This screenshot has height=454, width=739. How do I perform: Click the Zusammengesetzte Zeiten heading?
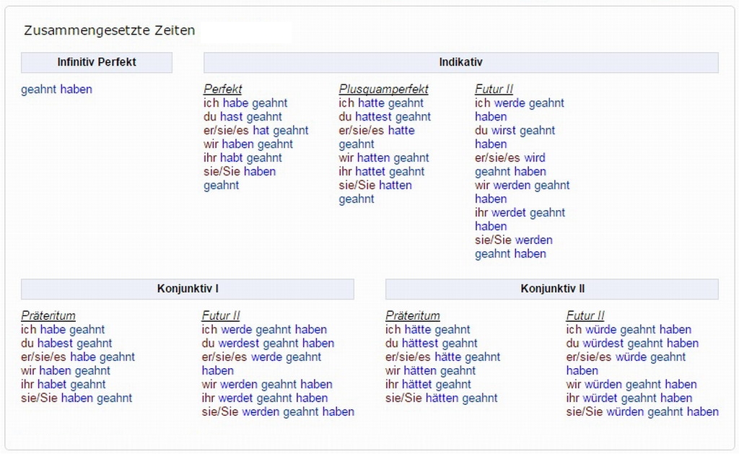point(109,31)
